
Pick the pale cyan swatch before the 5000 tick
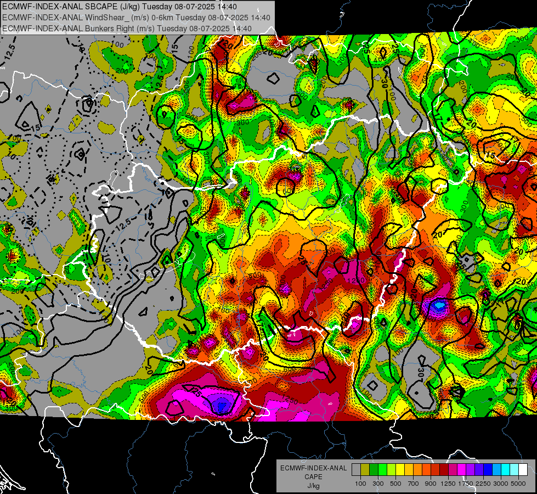tap(515, 470)
